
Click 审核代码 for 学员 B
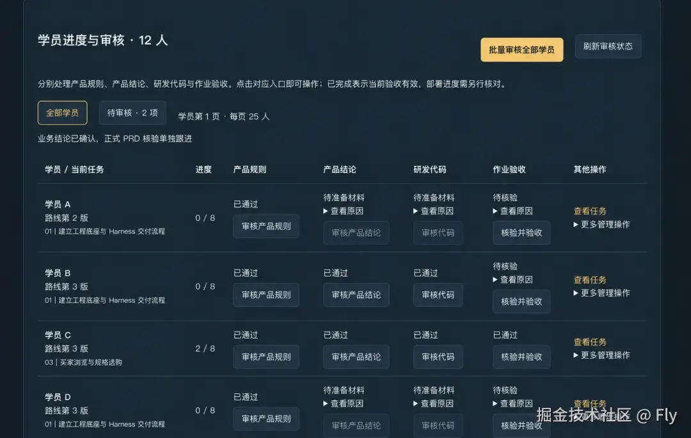point(438,295)
